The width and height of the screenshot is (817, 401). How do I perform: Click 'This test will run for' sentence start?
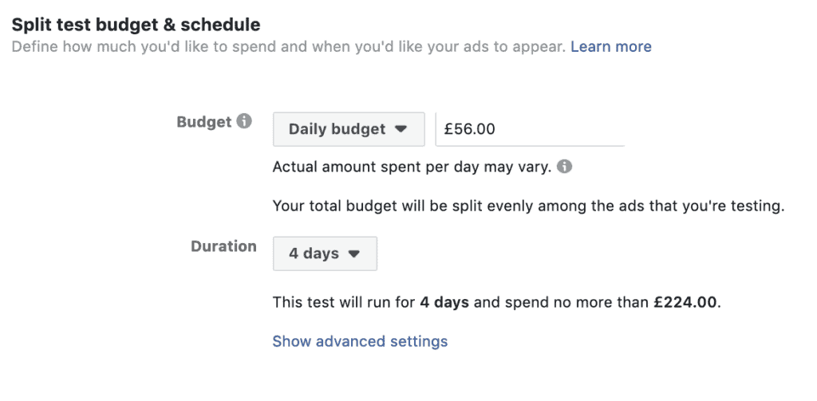tap(344, 302)
